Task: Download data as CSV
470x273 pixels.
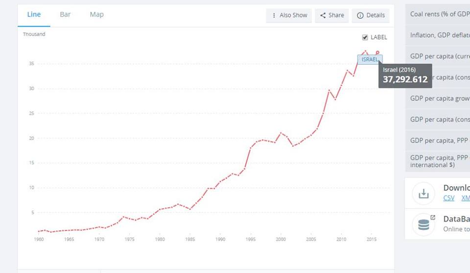Action: click(x=448, y=198)
